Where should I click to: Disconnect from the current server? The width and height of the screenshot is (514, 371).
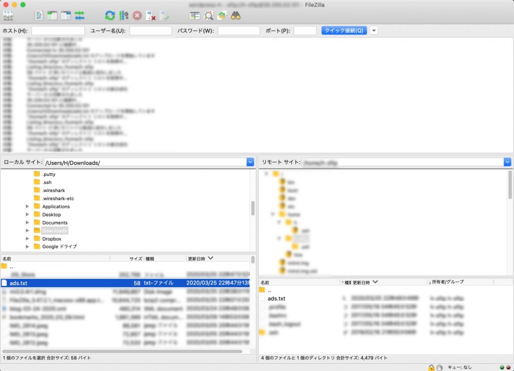point(150,15)
